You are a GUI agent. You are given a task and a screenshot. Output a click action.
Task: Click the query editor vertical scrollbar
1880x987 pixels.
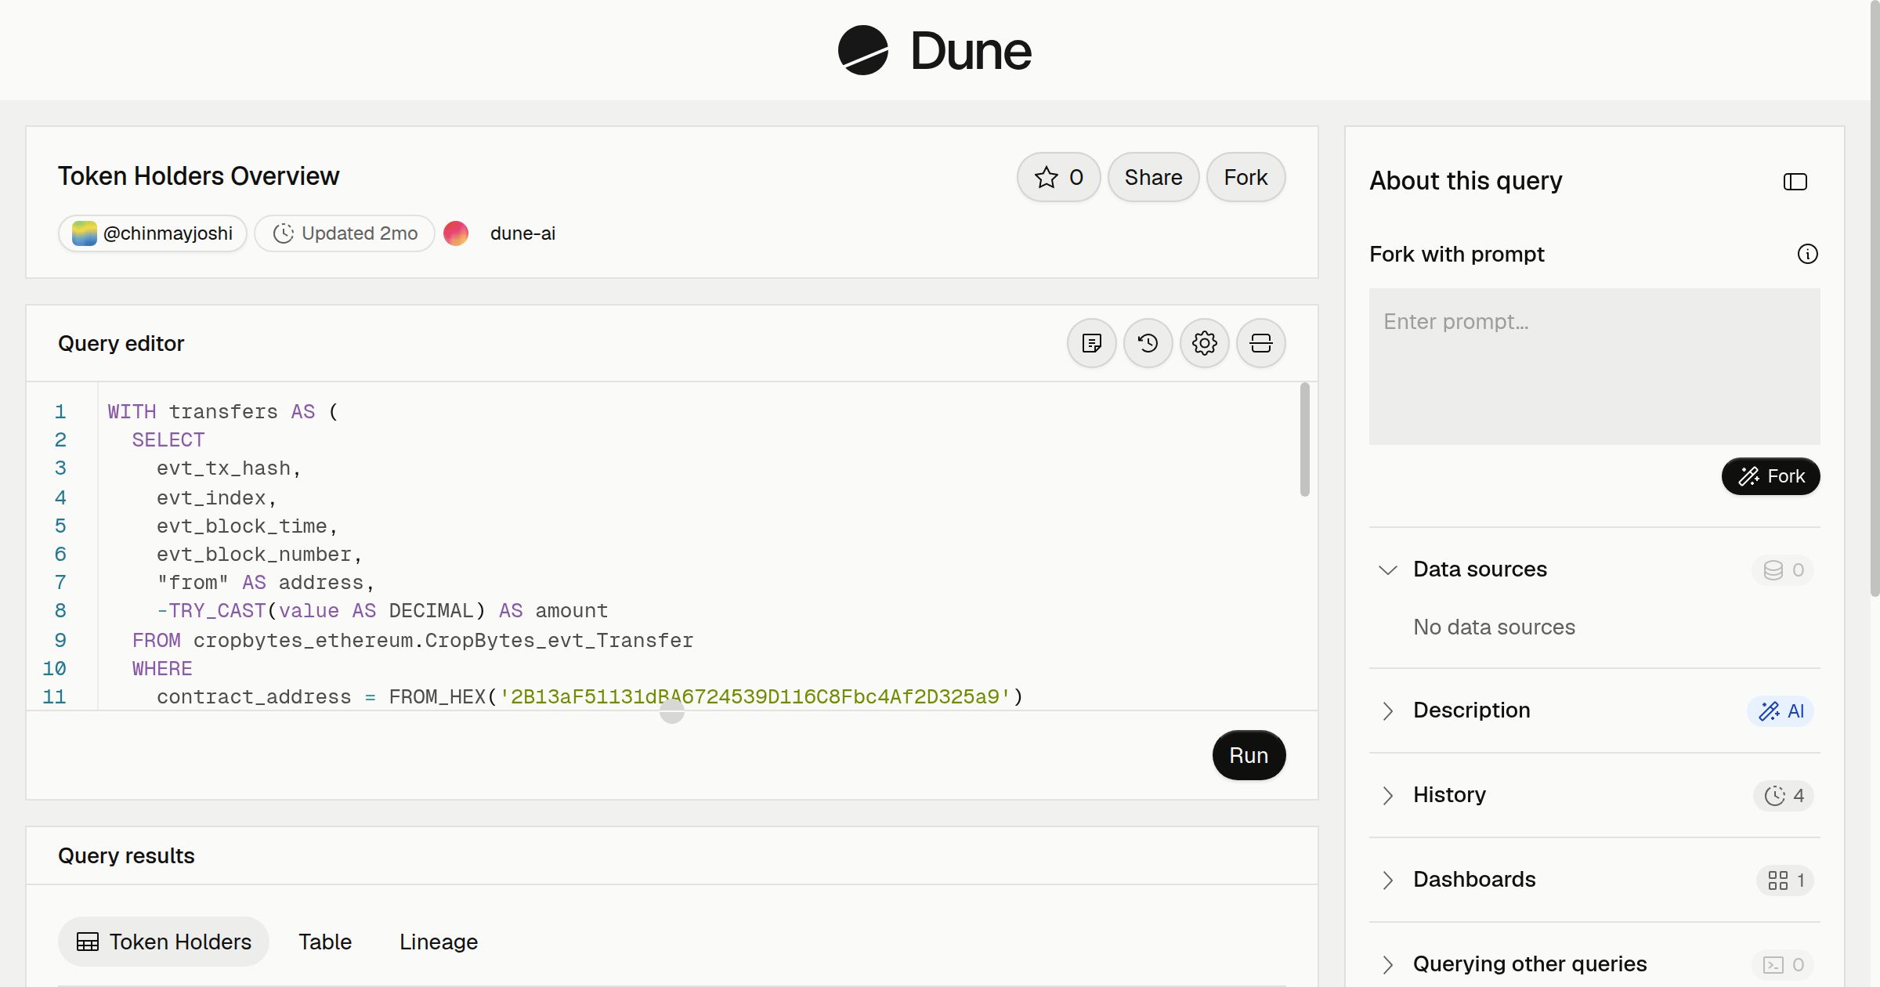tap(1304, 439)
